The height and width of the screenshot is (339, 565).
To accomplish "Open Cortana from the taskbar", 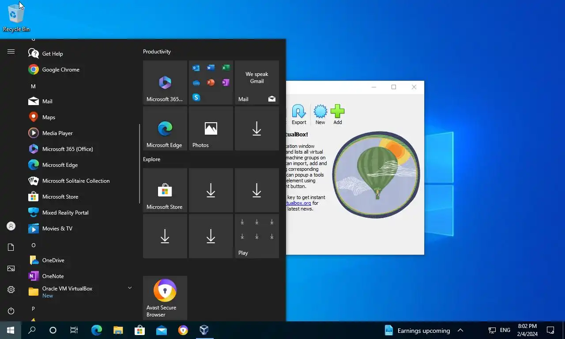I will (x=53, y=330).
